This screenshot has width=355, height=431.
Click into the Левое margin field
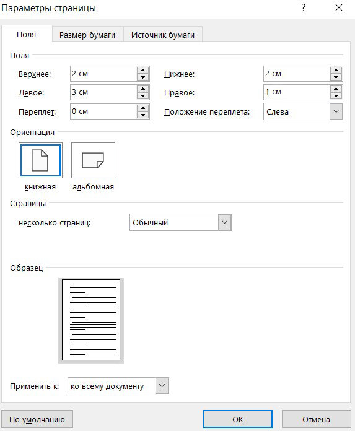(103, 92)
